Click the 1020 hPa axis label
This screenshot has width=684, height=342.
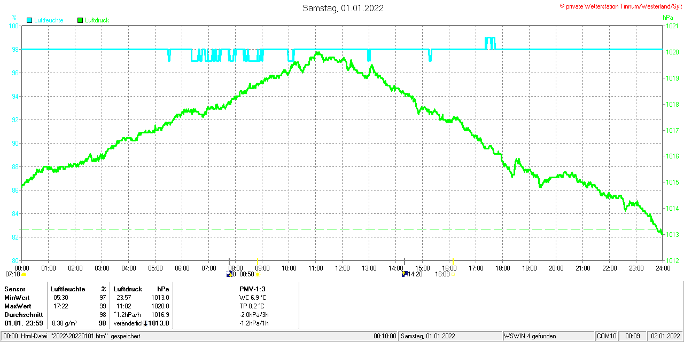[671, 52]
